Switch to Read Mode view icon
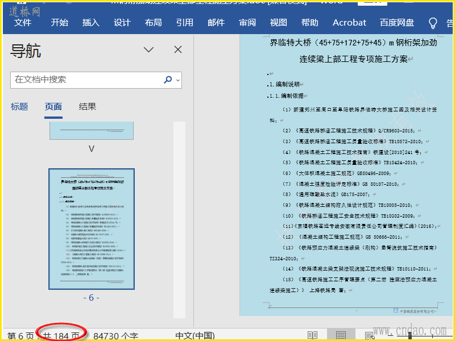 coord(312,335)
